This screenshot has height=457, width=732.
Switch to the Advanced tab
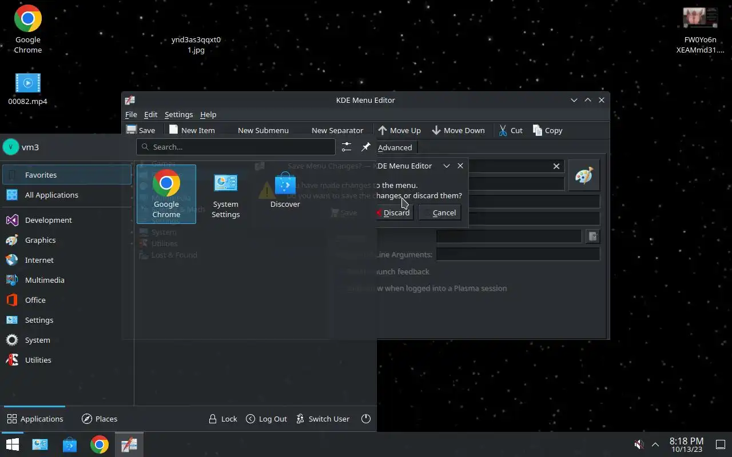pyautogui.click(x=395, y=147)
